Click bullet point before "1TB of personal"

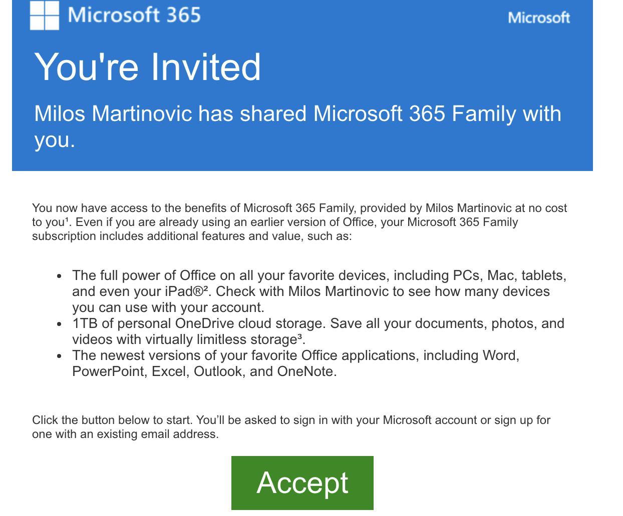pyautogui.click(x=60, y=324)
